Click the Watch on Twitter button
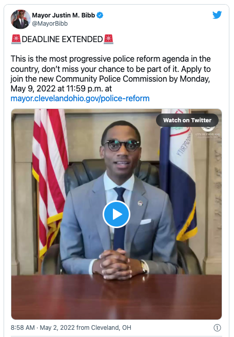Image resolution: width=234 pixels, height=337 pixels. [187, 120]
